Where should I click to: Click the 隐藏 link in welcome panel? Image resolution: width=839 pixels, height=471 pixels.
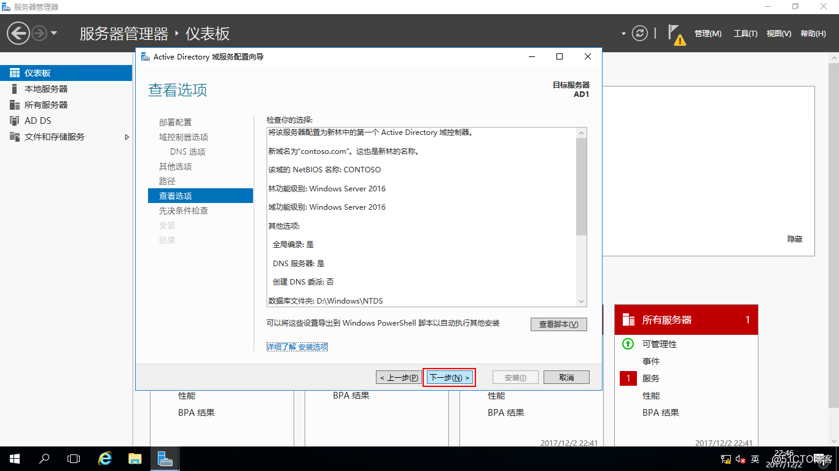(x=795, y=239)
